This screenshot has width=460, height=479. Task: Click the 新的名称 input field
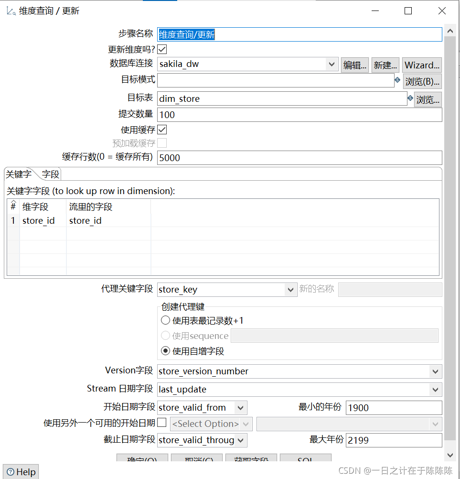(x=390, y=290)
